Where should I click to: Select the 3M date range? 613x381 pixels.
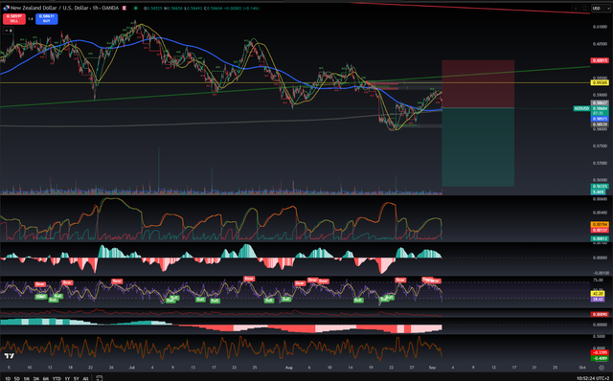36,378
